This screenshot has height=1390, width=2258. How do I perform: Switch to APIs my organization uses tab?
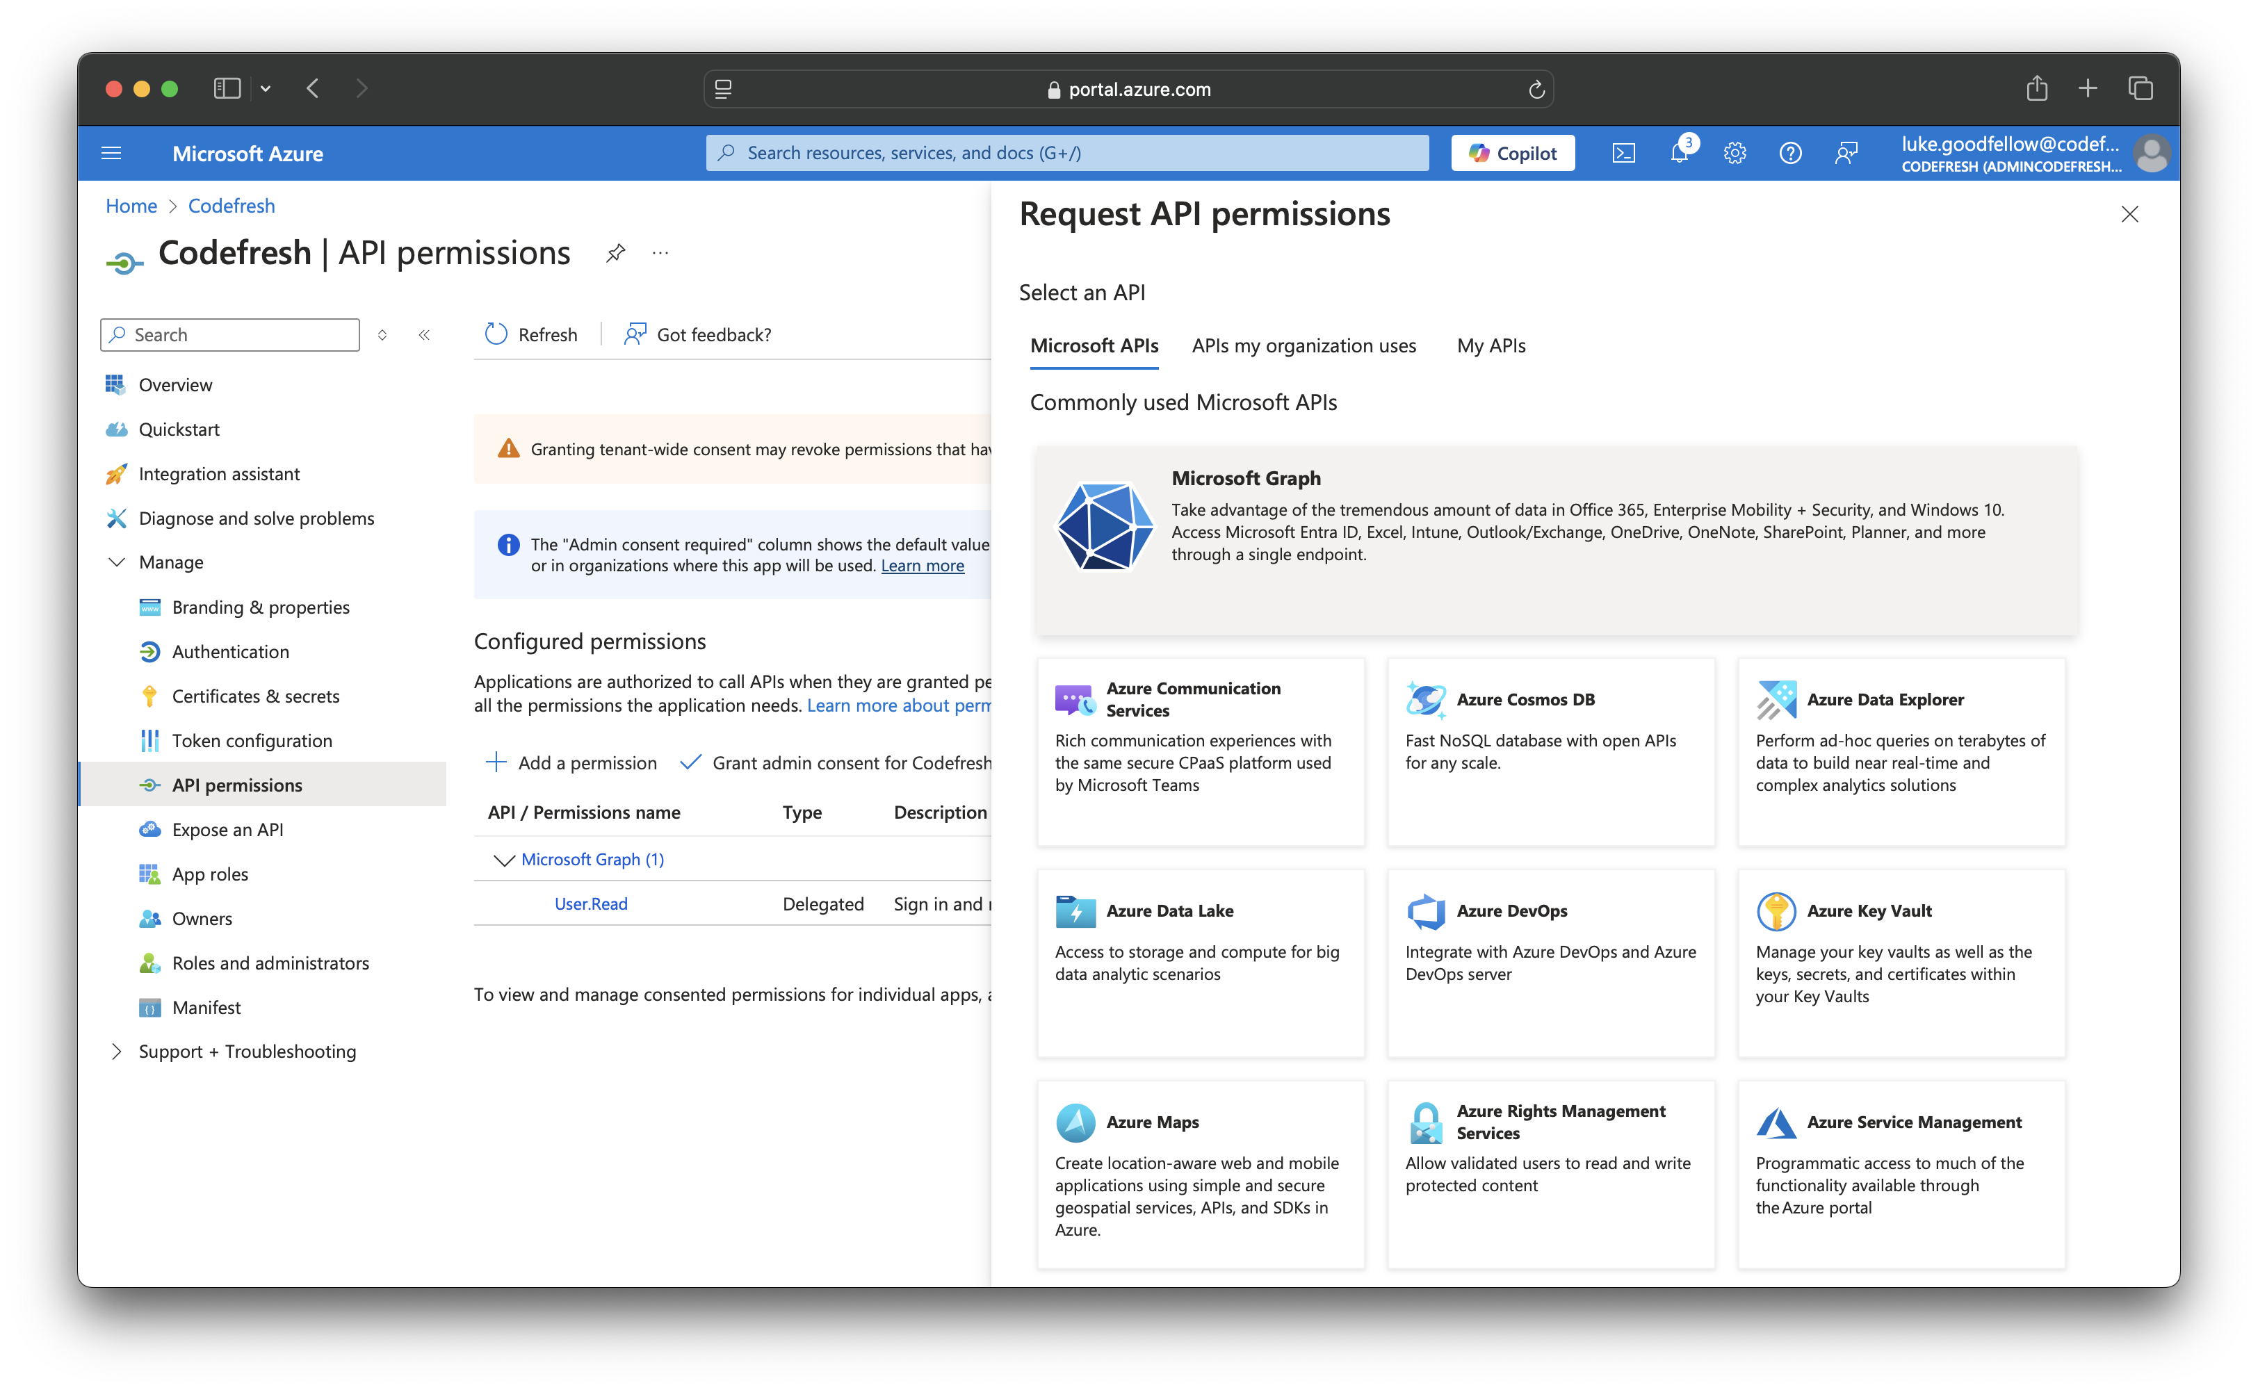1303,345
